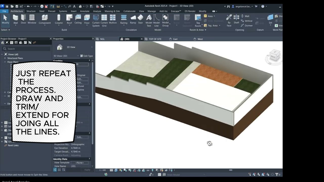
Task: Collapse the Floor Plans tree node
Action: [x=5, y=62]
